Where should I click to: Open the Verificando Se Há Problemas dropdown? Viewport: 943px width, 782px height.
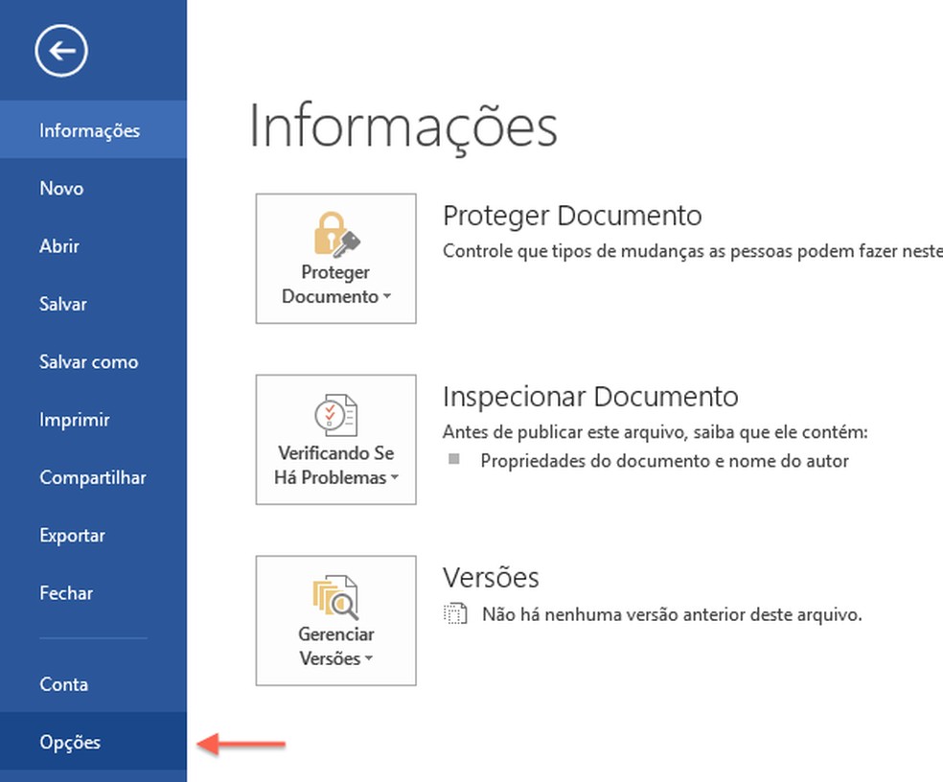335,440
